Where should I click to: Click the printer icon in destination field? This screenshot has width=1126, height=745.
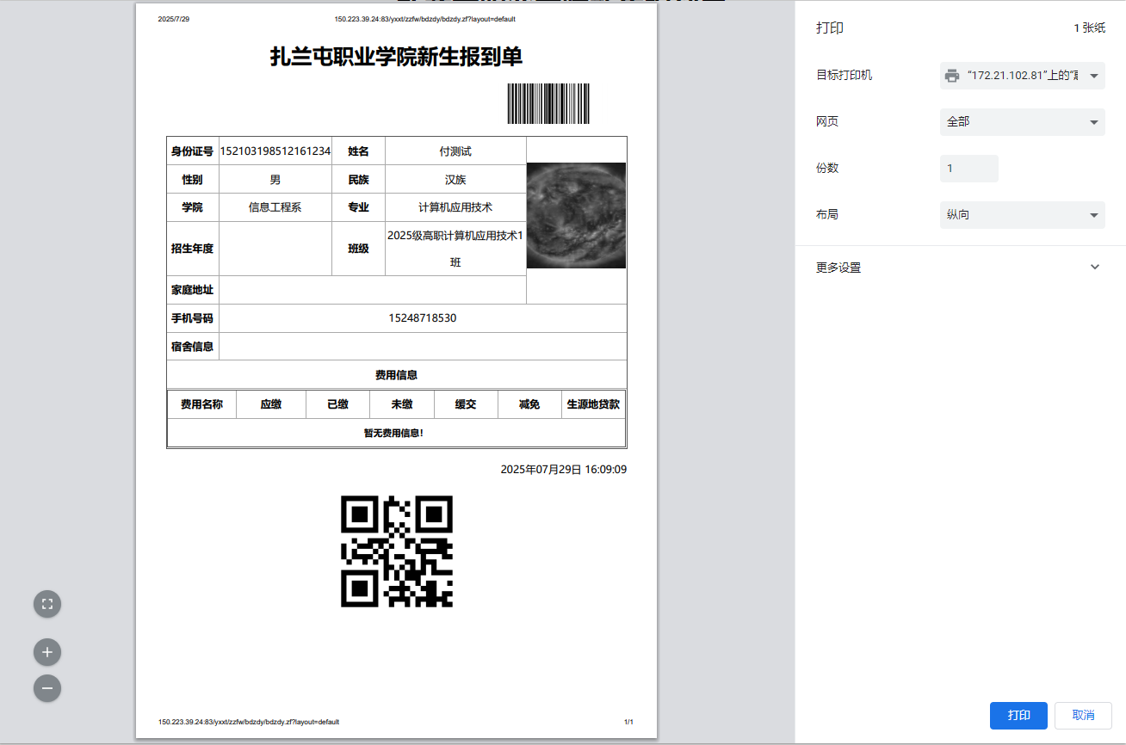pos(951,76)
